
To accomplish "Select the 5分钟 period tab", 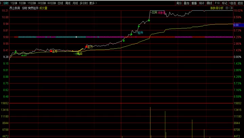I will (x=22, y=3).
